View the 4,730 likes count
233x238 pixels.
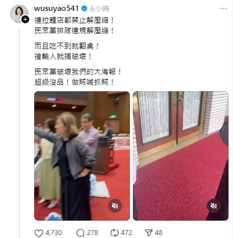(x=54, y=233)
